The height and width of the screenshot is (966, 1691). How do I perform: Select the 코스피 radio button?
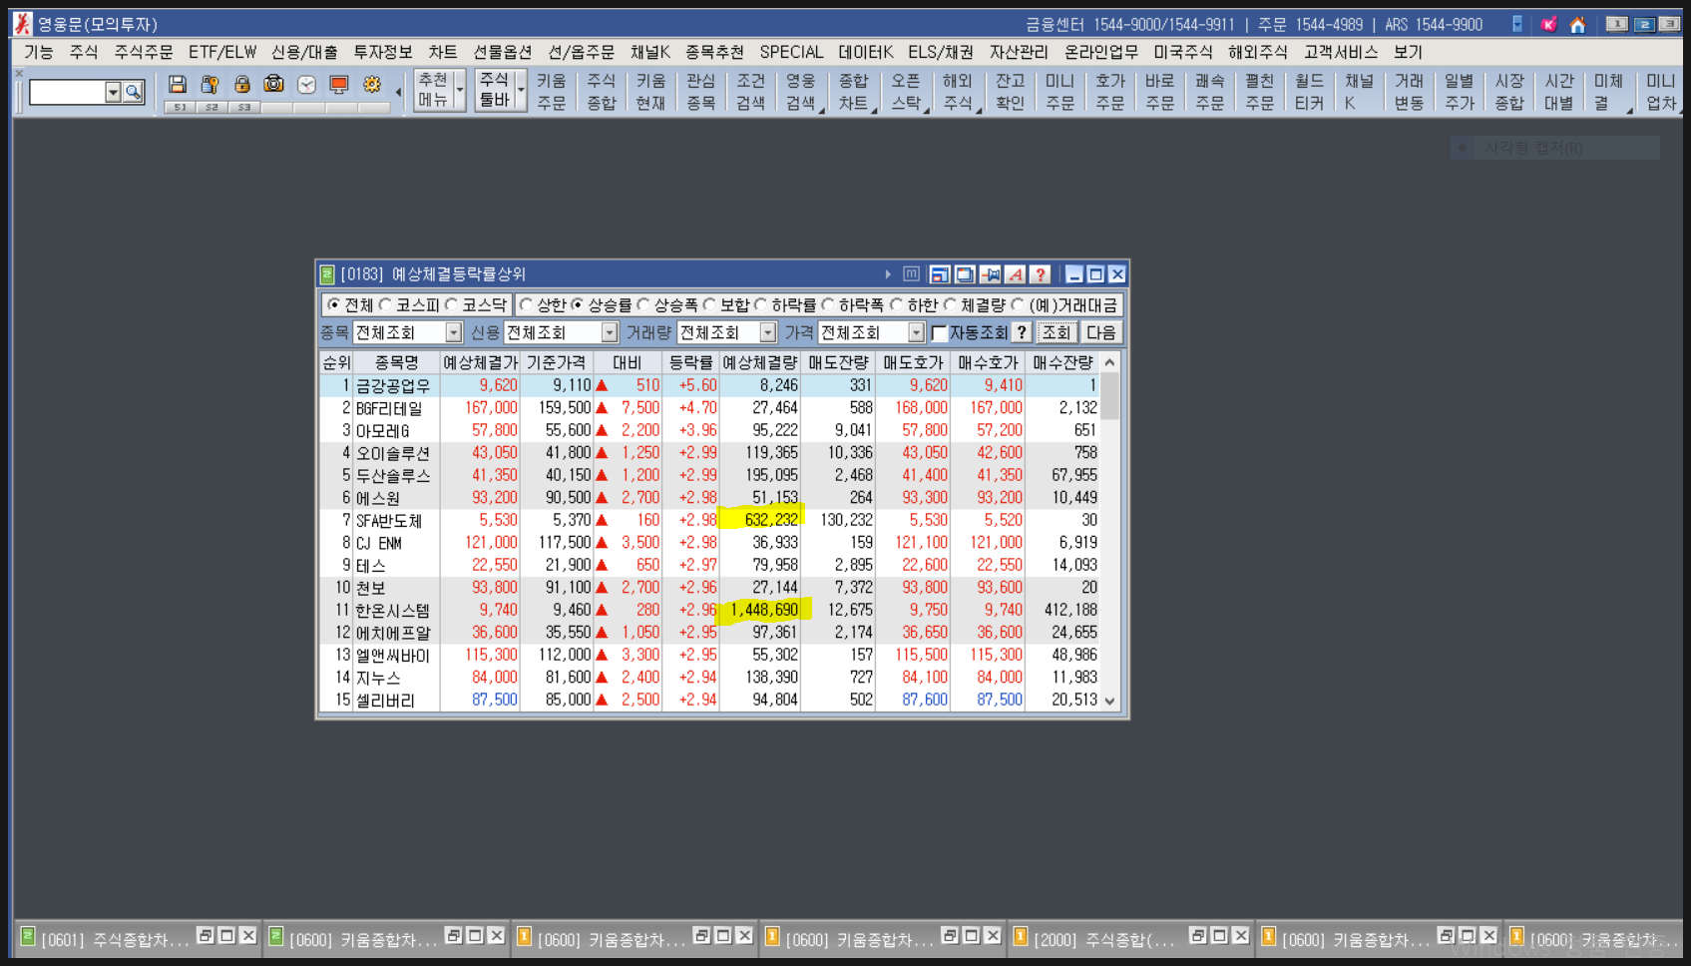[386, 305]
